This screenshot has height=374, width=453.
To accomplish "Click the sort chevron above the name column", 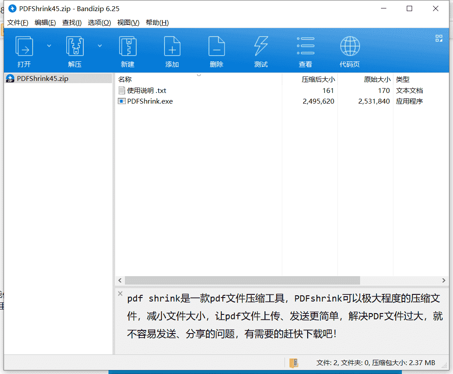I will point(199,76).
